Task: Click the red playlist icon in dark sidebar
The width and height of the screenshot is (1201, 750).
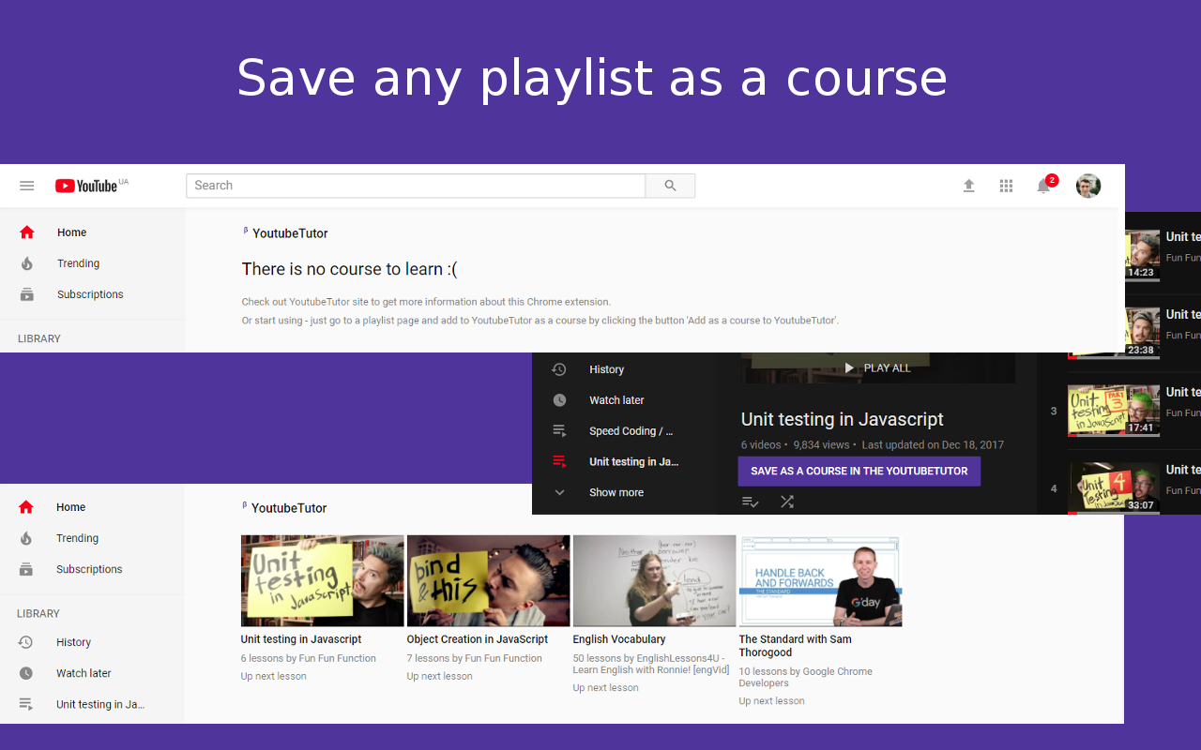Action: pyautogui.click(x=559, y=461)
